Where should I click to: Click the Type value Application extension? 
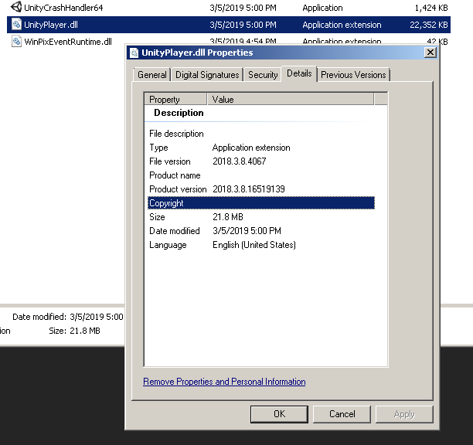pos(251,148)
